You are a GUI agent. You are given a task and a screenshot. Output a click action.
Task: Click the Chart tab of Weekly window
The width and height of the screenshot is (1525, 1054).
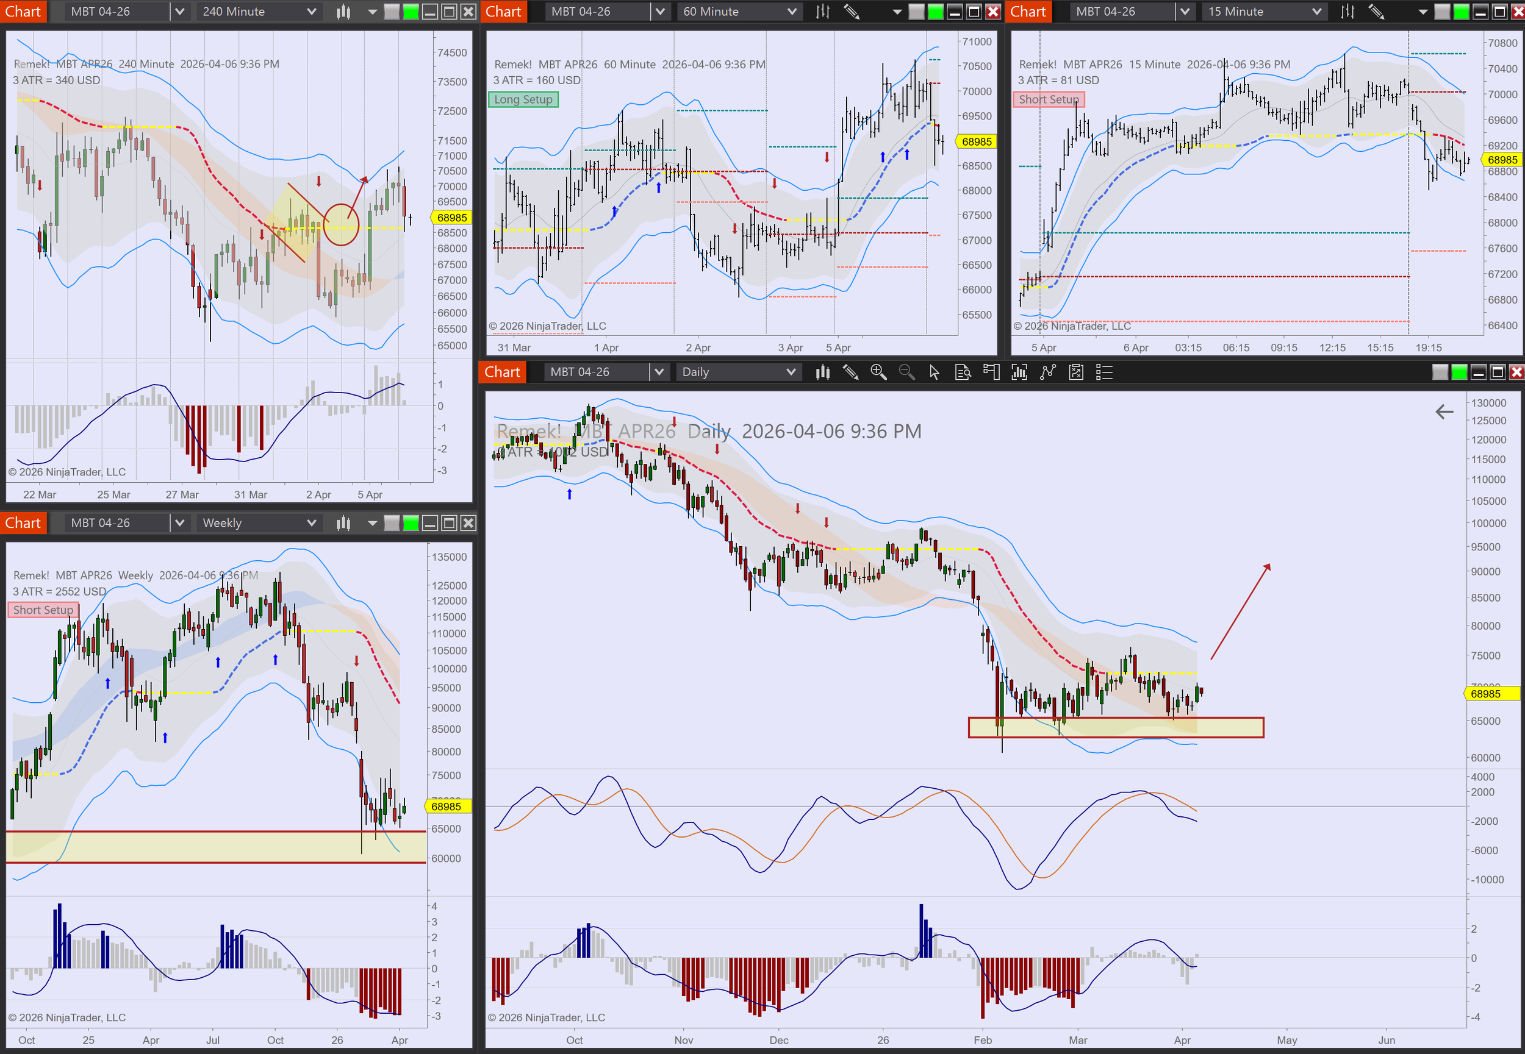(23, 523)
